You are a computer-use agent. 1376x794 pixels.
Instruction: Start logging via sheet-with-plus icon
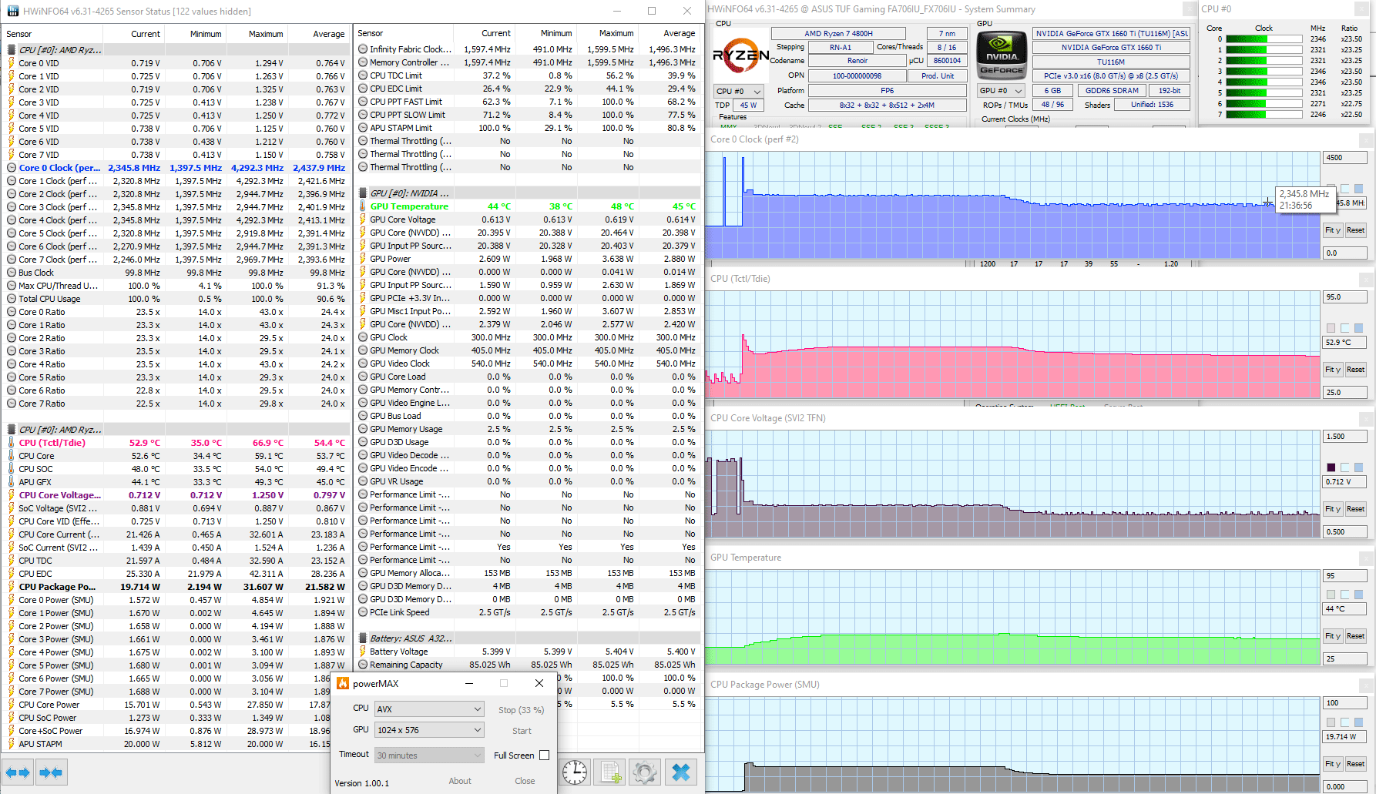click(611, 772)
